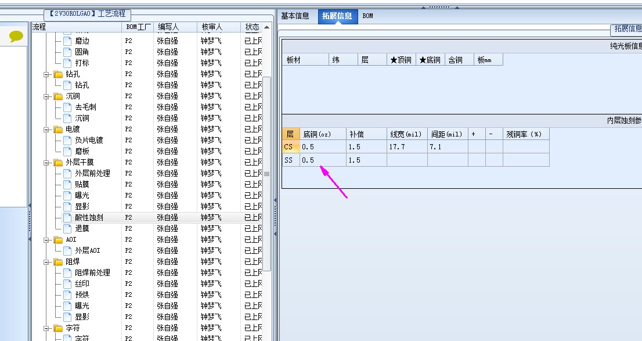This screenshot has height=341, width=642.
Task: Collapse the 阻焊 tree node
Action: (46, 263)
